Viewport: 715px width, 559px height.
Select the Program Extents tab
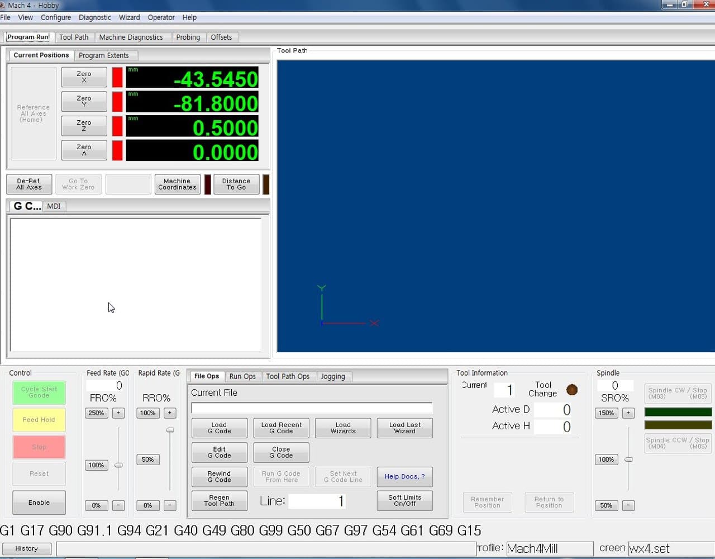tap(106, 55)
